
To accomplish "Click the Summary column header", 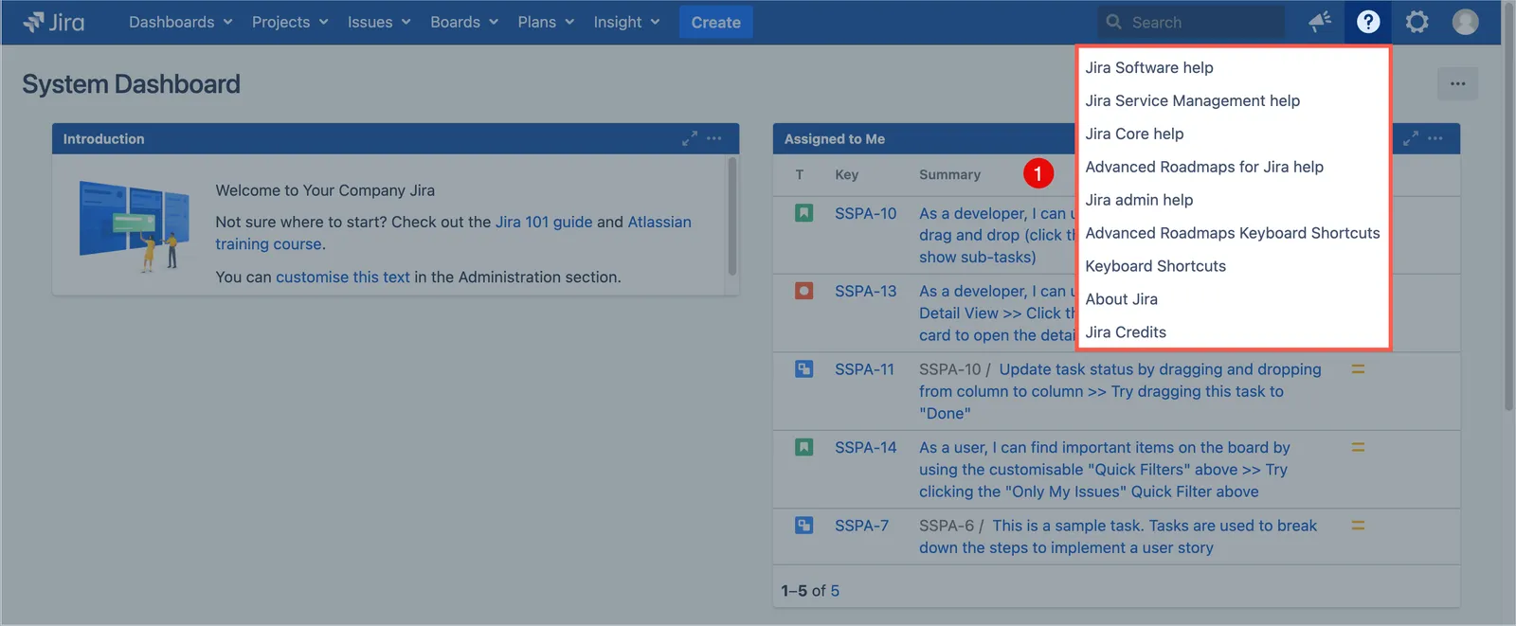I will 949,174.
